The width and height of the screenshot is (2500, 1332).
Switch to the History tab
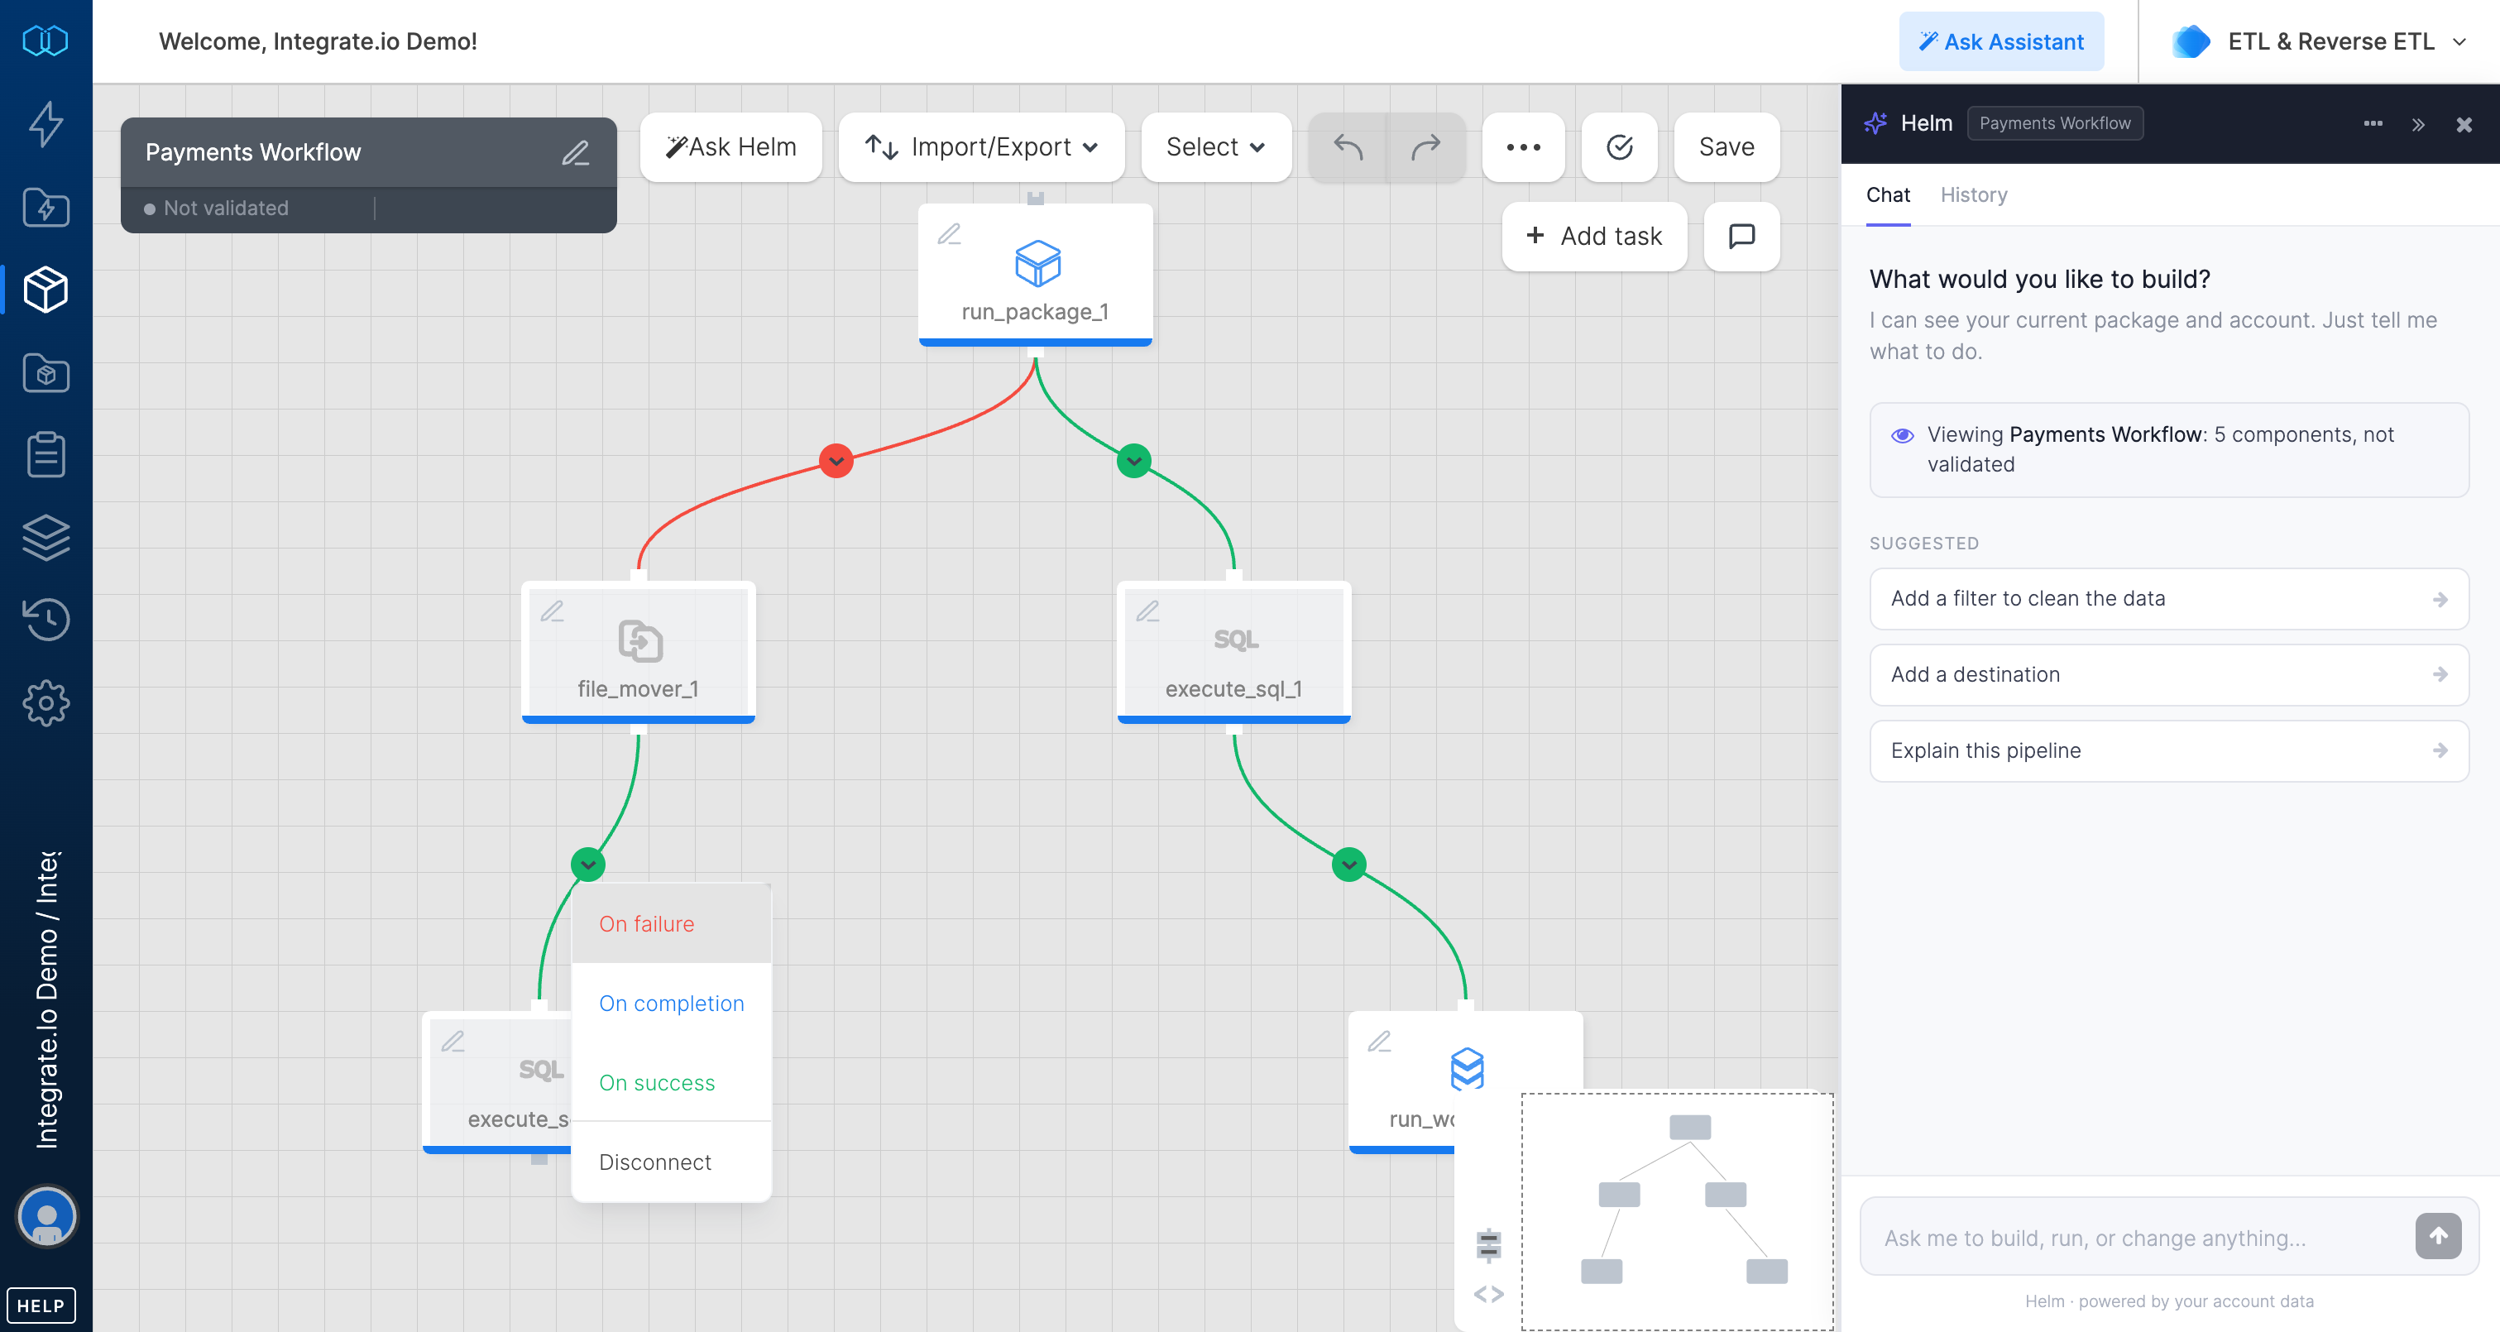click(x=1973, y=195)
